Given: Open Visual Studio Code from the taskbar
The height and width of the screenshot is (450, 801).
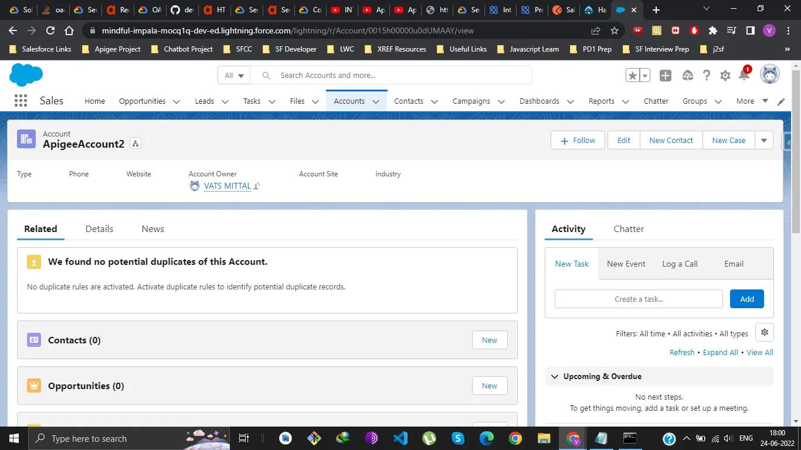Looking at the screenshot, I should coord(400,438).
